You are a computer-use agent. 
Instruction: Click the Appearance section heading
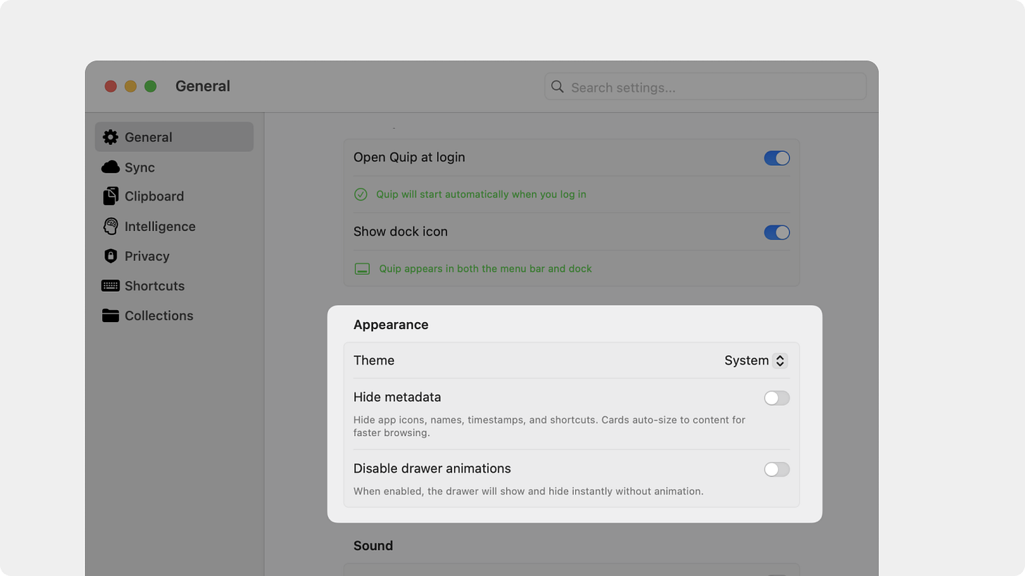click(391, 325)
